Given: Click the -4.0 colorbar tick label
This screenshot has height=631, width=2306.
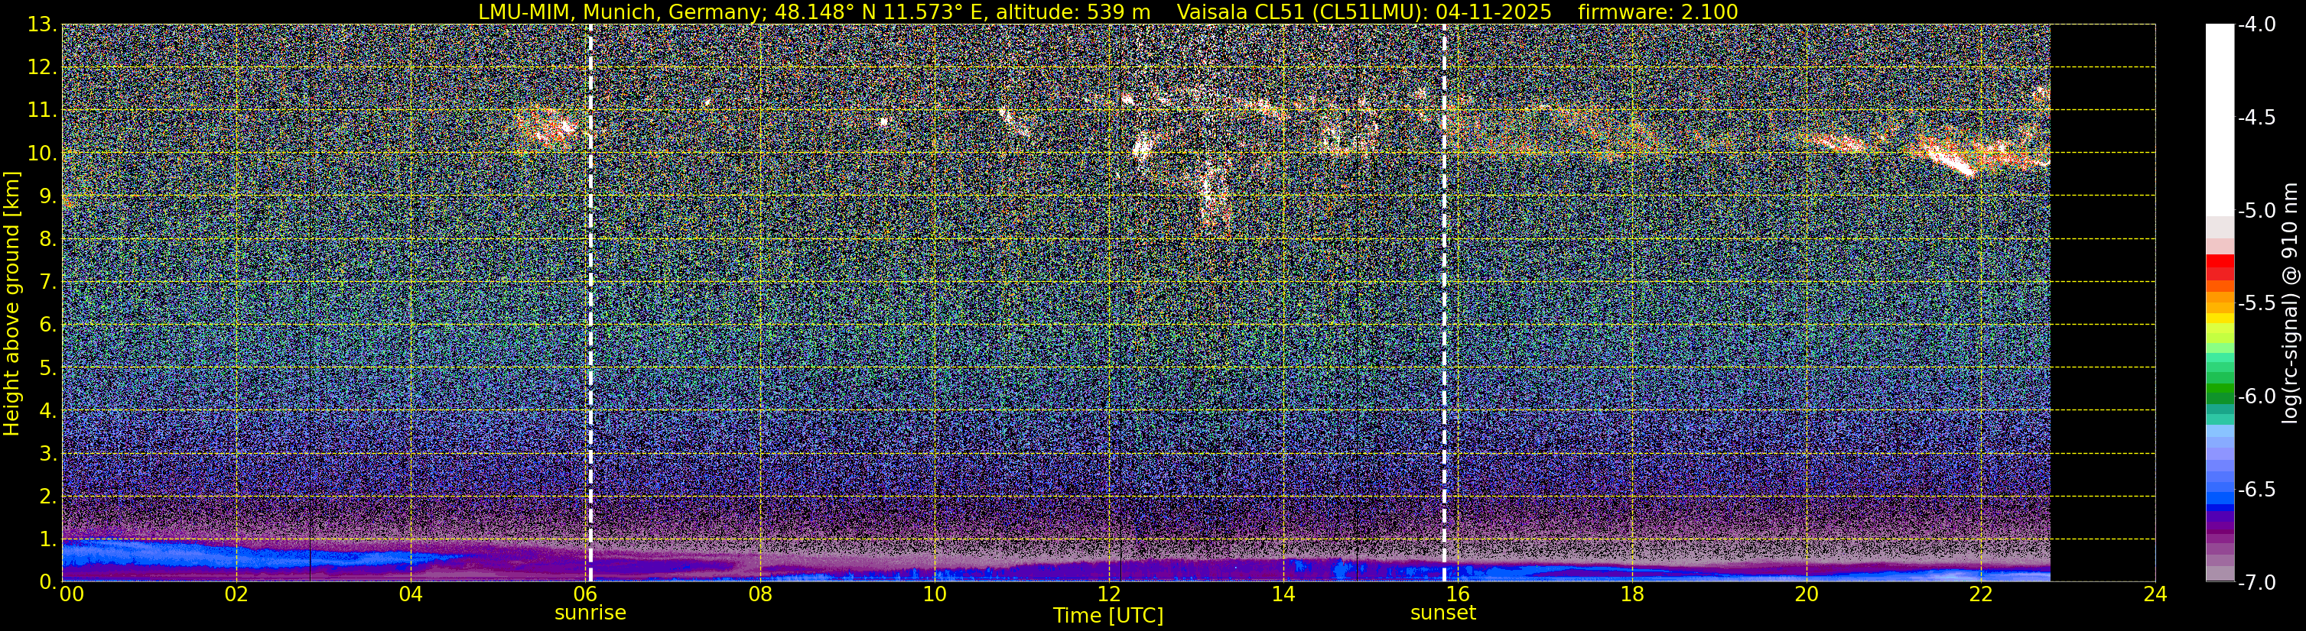Looking at the screenshot, I should click(x=2257, y=25).
